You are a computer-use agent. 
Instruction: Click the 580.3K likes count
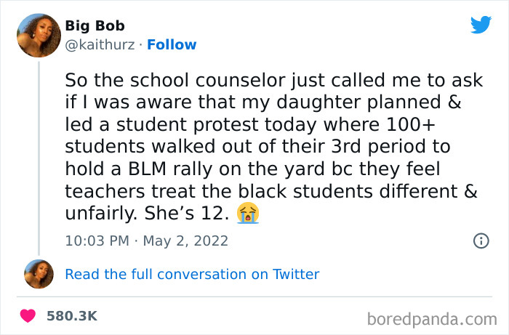tap(71, 316)
